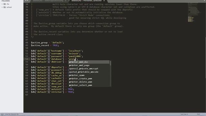Expand the first folder arrow above 'school'
The height and width of the screenshot is (116, 206).
click(2, 4)
